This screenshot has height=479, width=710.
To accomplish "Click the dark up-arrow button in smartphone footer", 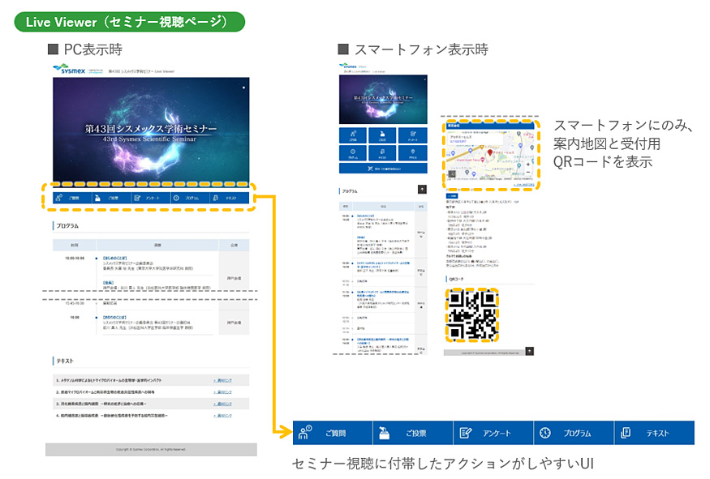I will tap(529, 351).
